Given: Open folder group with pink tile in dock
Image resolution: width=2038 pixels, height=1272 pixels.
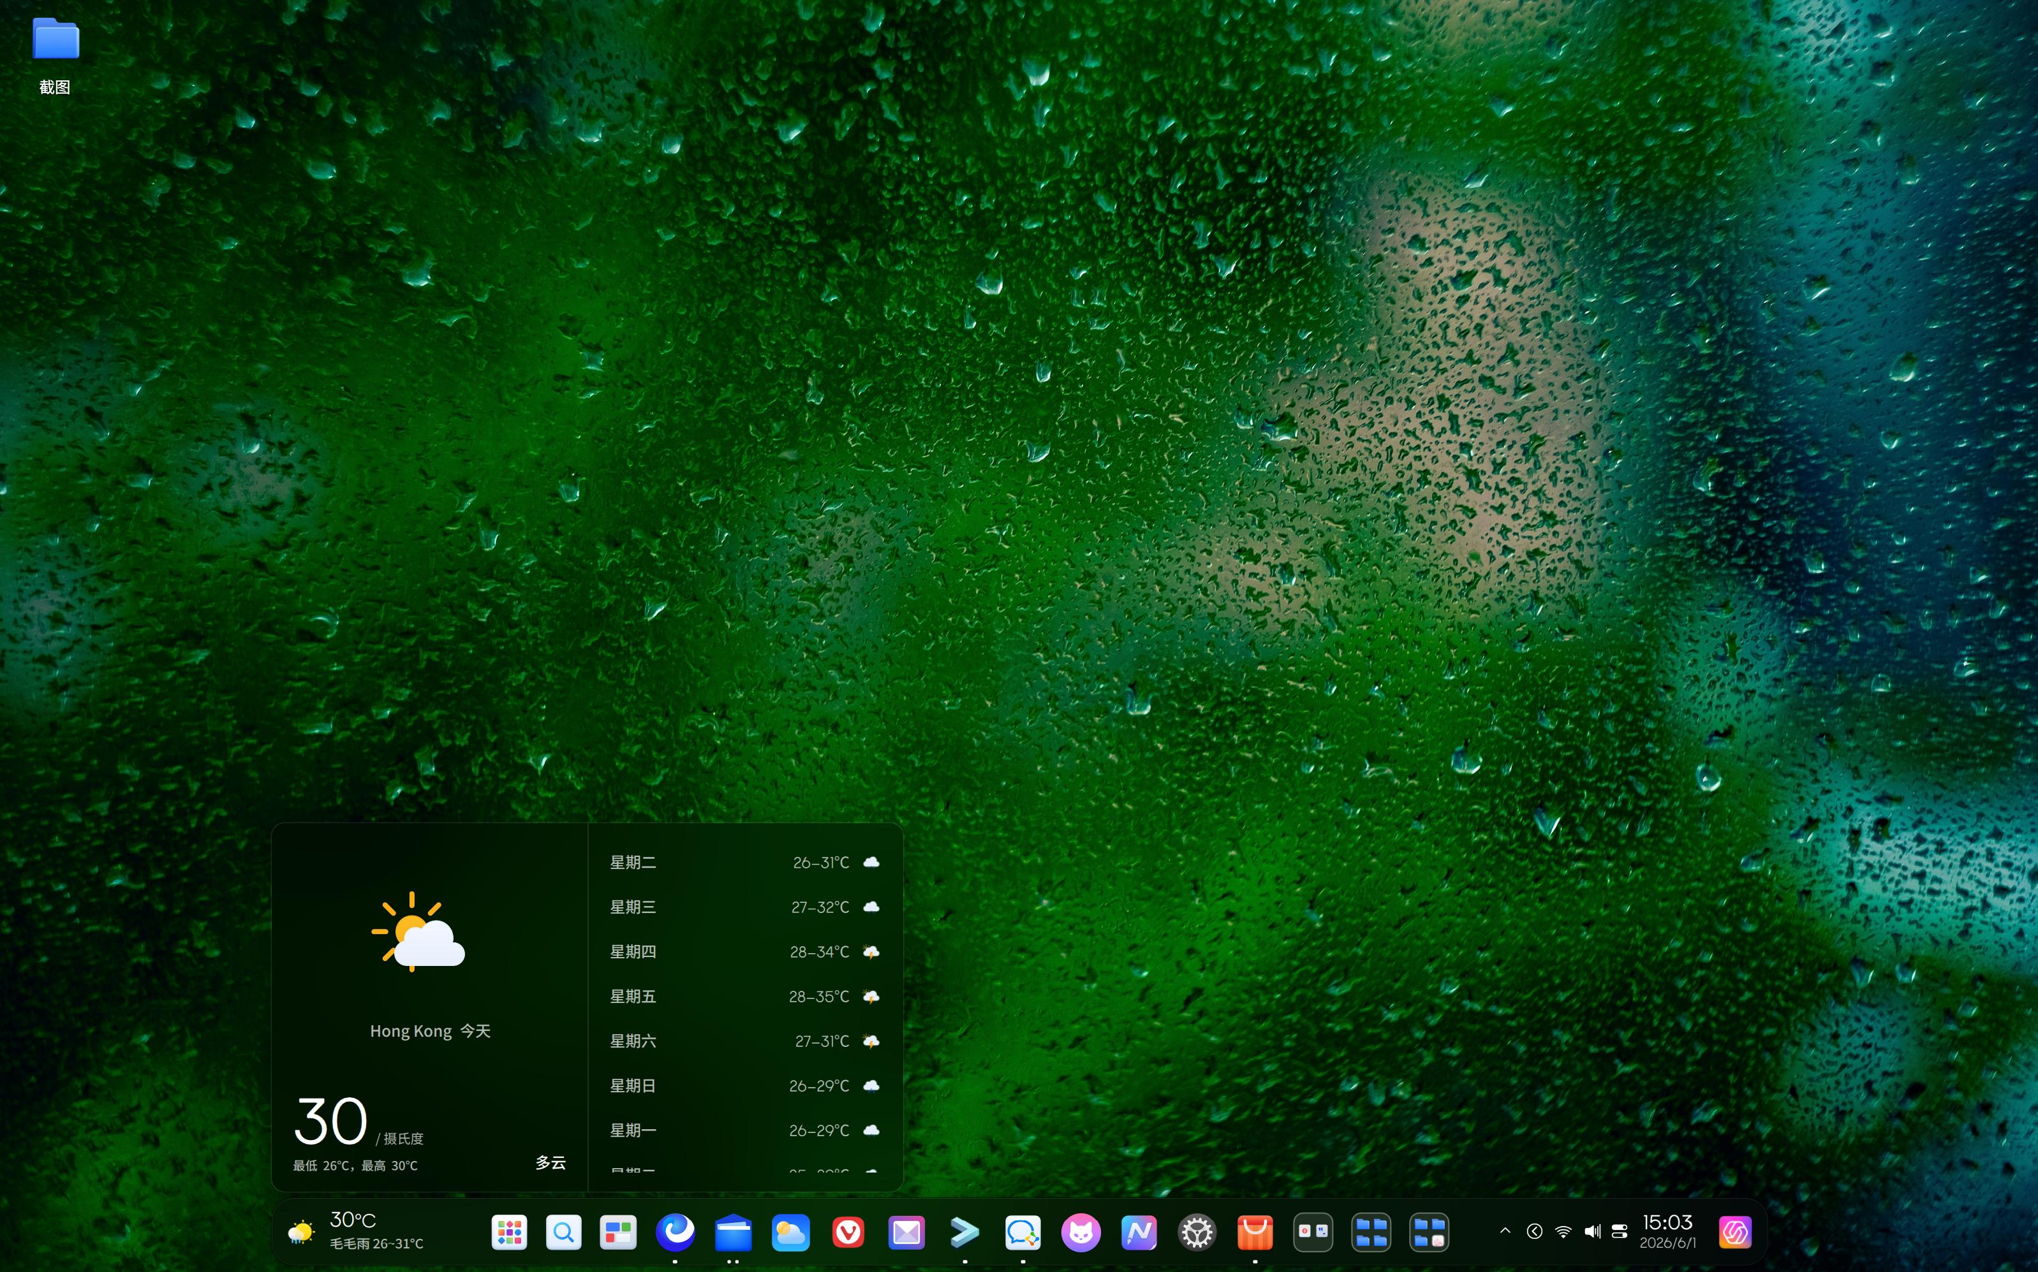Looking at the screenshot, I should (x=1429, y=1232).
